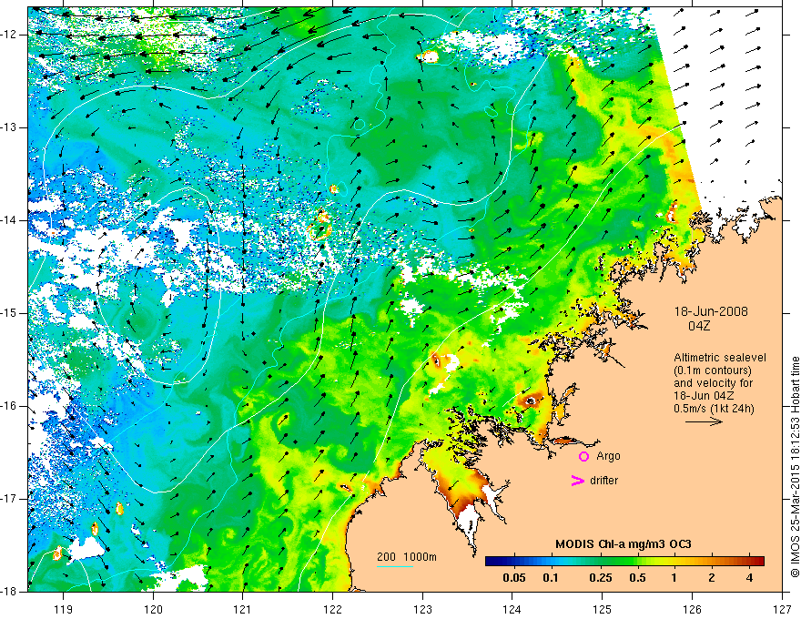Click the longitude axis label 121
This screenshot has height=619, width=801.
(x=243, y=609)
